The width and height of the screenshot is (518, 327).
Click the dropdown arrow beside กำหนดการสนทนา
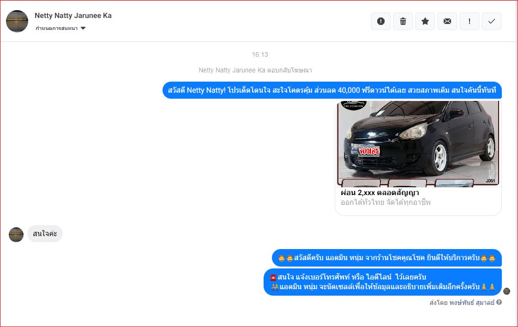pyautogui.click(x=83, y=28)
